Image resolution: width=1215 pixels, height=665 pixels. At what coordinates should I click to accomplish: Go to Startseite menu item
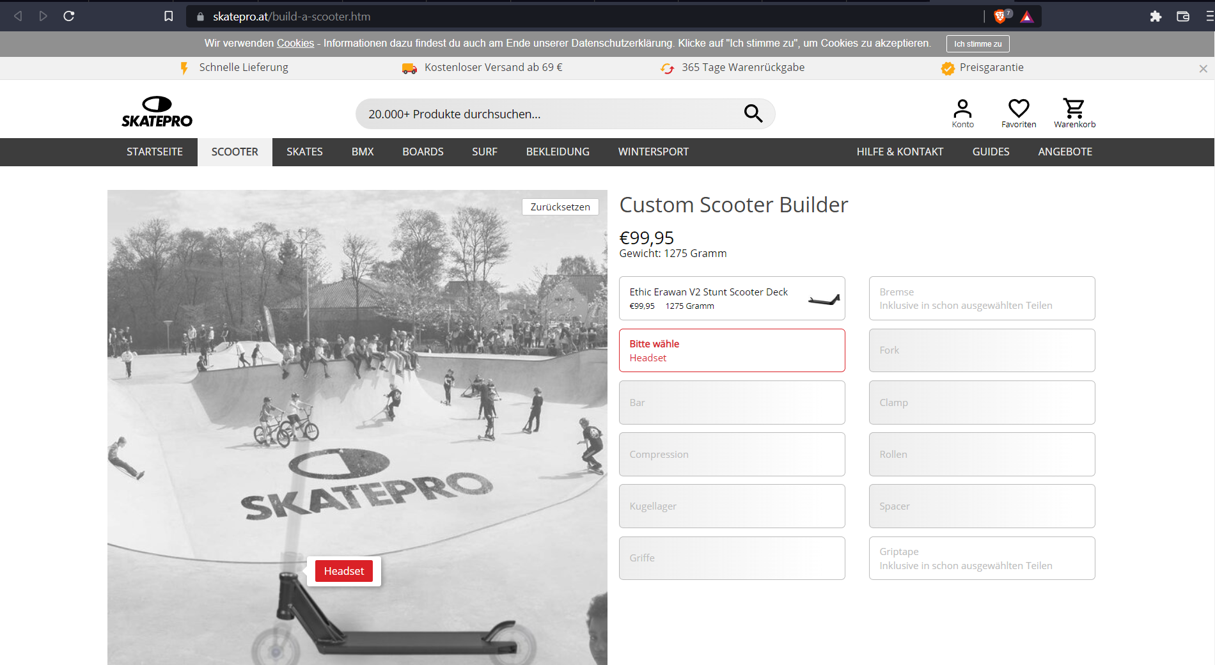pyautogui.click(x=155, y=152)
